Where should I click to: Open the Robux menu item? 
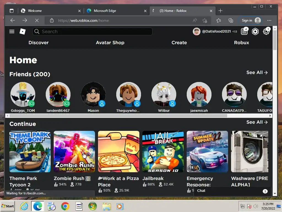[242, 43]
